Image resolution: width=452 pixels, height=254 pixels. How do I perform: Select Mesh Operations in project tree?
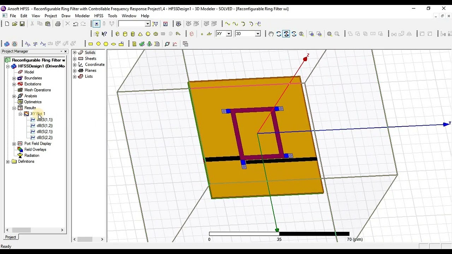[x=37, y=90]
